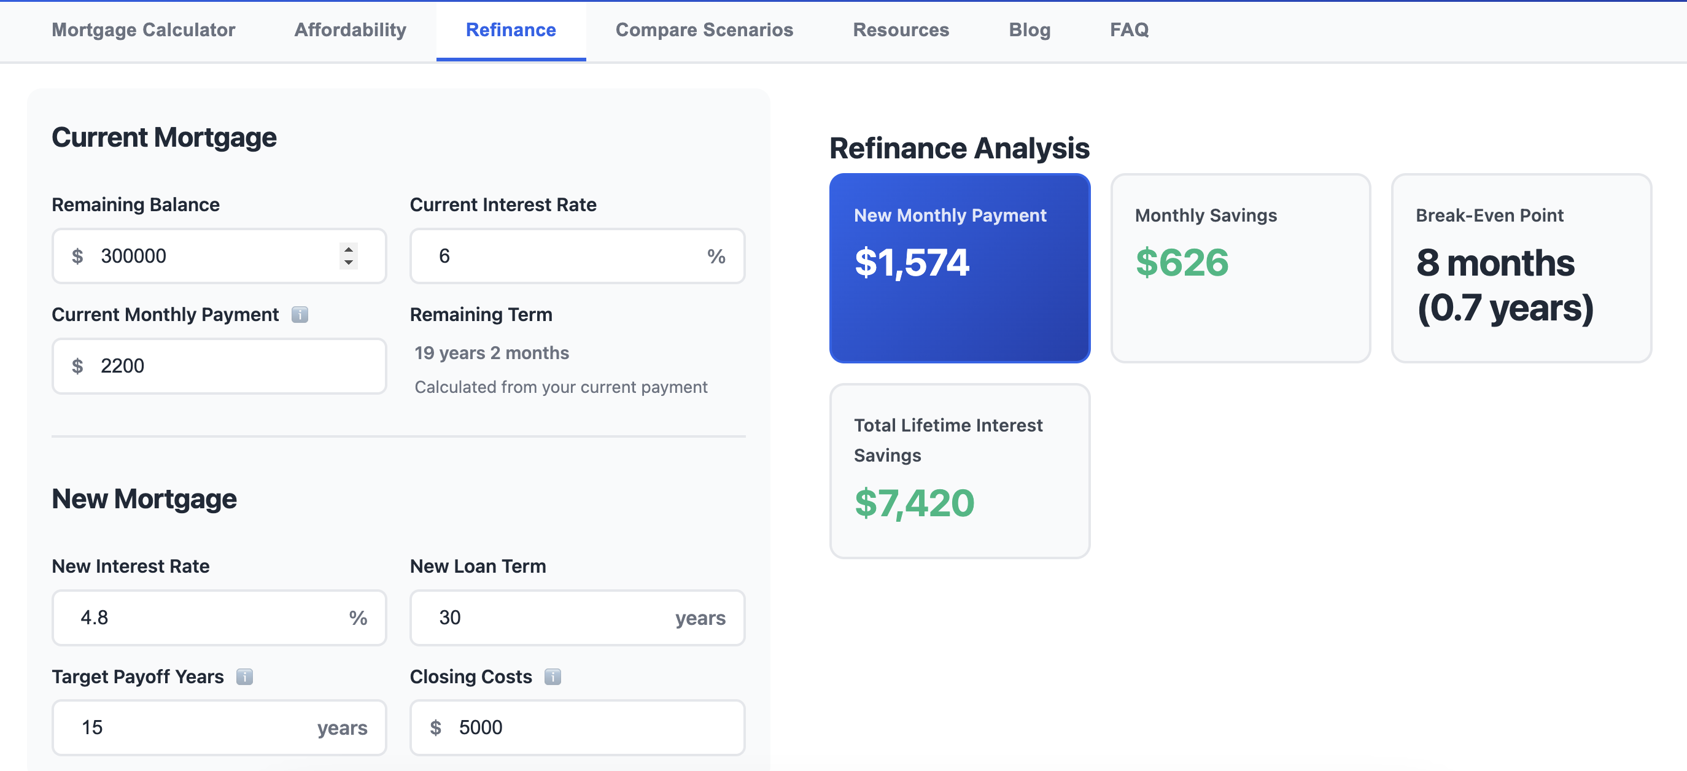Screen dimensions: 1687x771
Task: Click the info icon beside Current Monthly Payment
Action: click(x=300, y=314)
